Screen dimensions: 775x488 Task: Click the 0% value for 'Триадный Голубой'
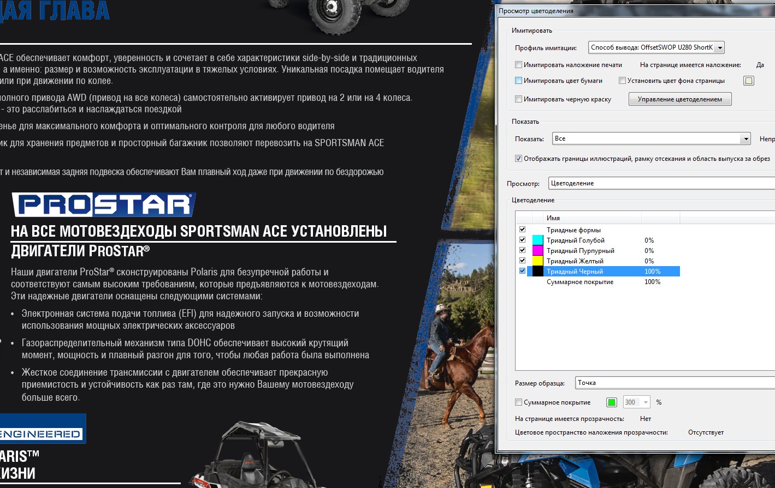pos(649,240)
